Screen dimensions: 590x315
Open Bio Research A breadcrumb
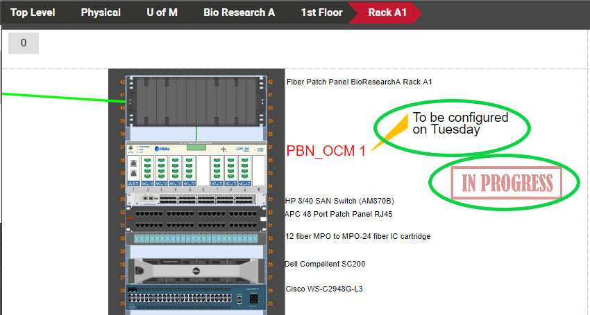click(239, 12)
